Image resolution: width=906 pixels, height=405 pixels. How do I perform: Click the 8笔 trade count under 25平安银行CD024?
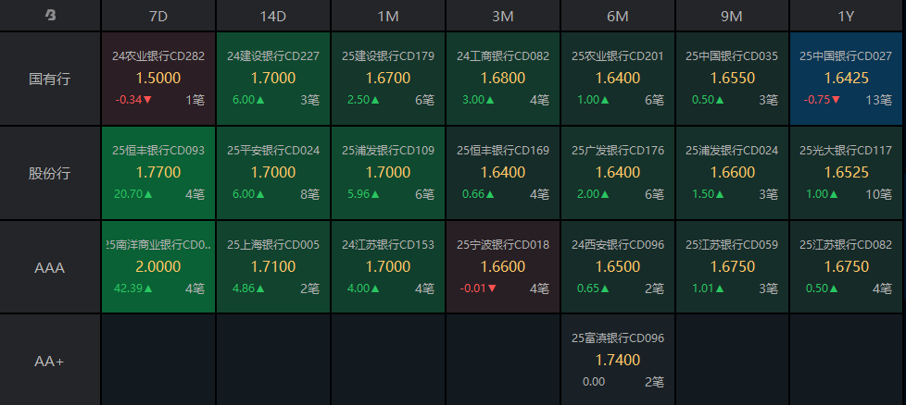coord(309,194)
